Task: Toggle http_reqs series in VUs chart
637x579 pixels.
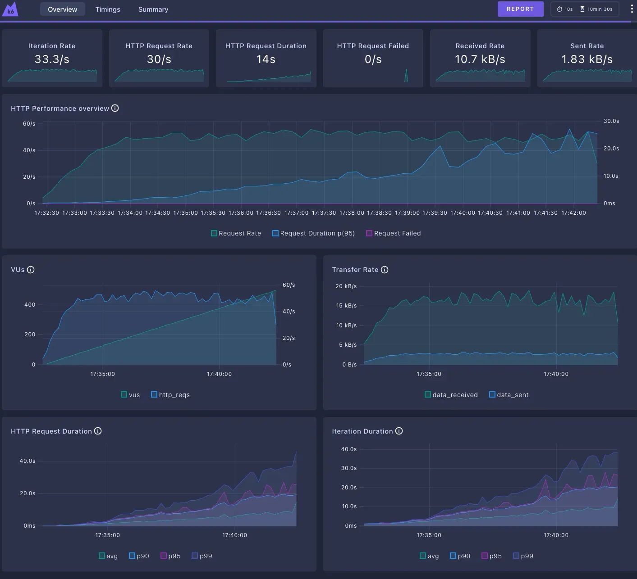Action: click(x=170, y=395)
